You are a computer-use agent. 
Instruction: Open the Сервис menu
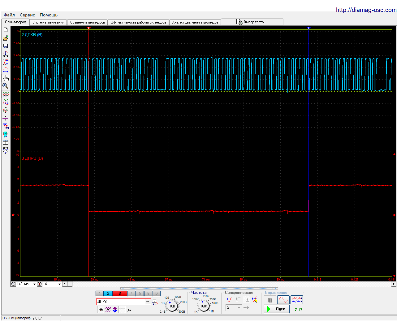coord(27,15)
